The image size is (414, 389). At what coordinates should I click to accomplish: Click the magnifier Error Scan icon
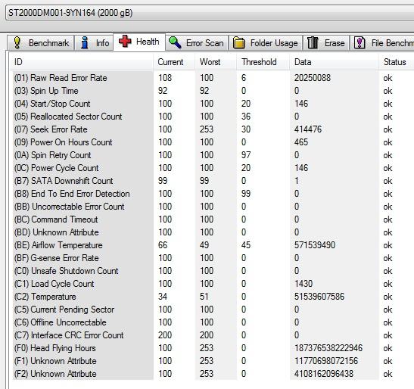click(175, 42)
